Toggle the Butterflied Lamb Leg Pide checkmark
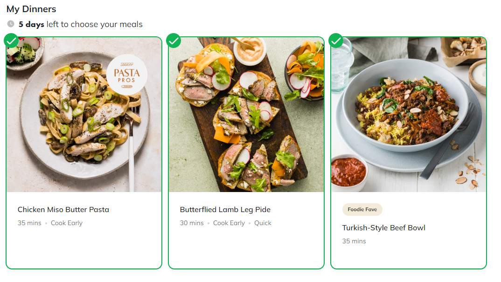Screen dimensions: 501x282 click(x=174, y=41)
